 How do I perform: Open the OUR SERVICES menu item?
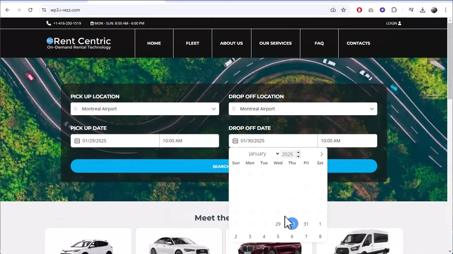pos(275,43)
